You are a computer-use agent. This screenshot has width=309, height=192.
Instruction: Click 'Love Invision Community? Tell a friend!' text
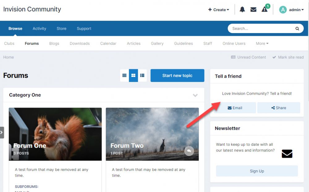click(x=257, y=93)
